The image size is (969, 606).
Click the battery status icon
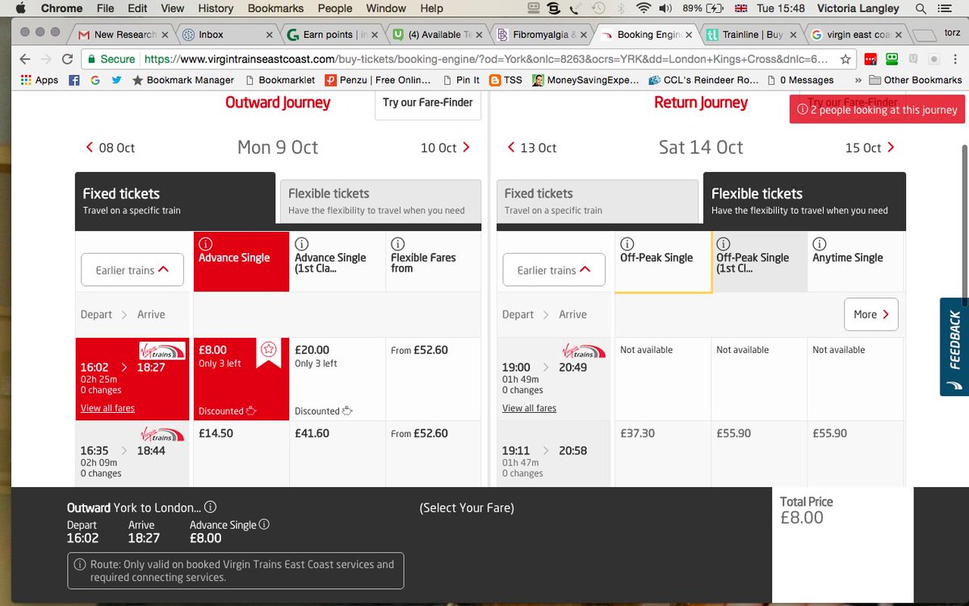click(x=715, y=8)
